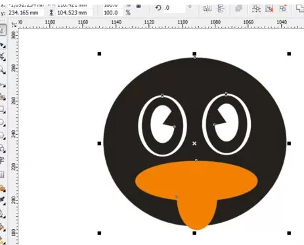Click the Group objects icon

256,9
